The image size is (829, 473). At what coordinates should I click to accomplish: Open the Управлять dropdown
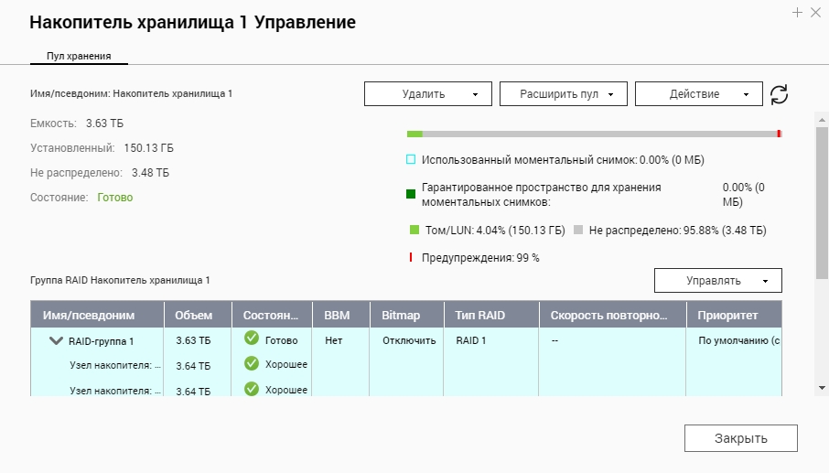pos(717,281)
